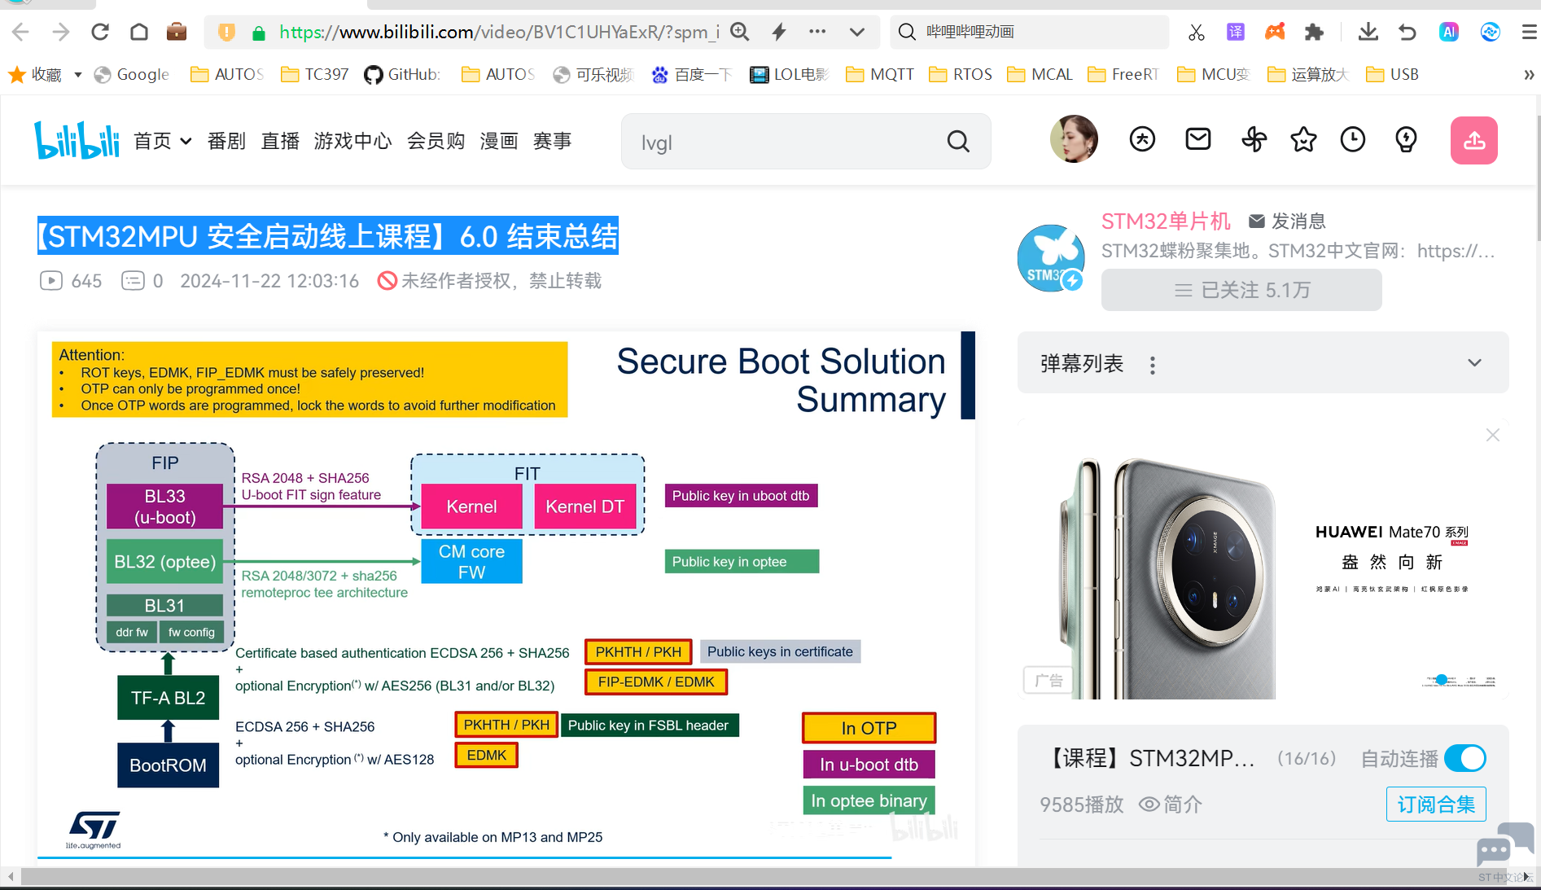Open the 简介 collection introduction
Screen dimensions: 1541x890
click(x=1170, y=805)
